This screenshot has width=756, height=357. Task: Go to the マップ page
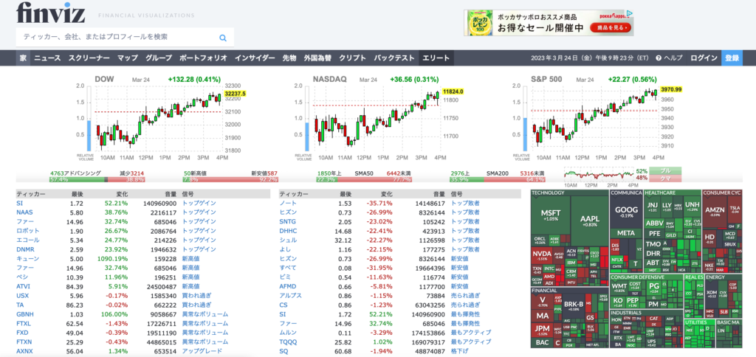pyautogui.click(x=128, y=58)
